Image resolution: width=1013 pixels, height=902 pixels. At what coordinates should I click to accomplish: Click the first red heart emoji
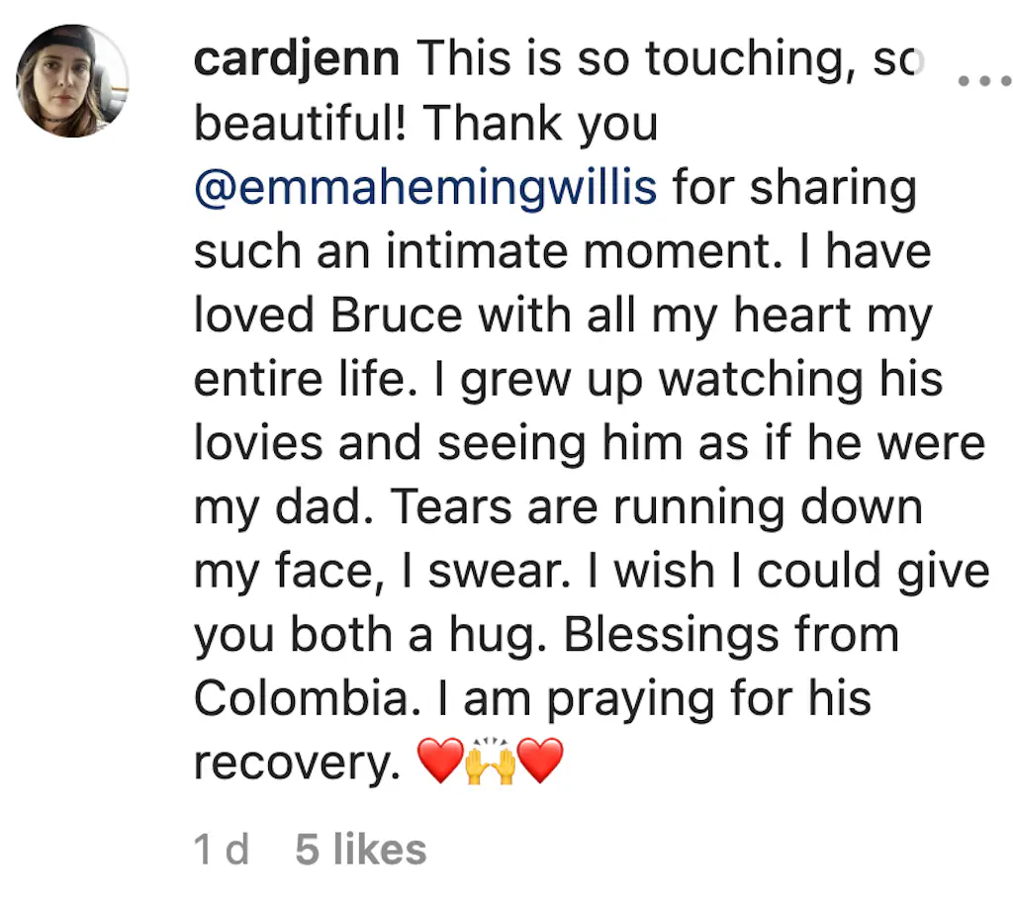click(440, 762)
